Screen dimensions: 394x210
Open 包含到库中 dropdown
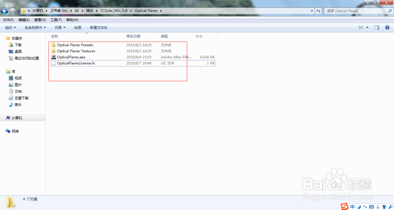[x=35, y=28]
